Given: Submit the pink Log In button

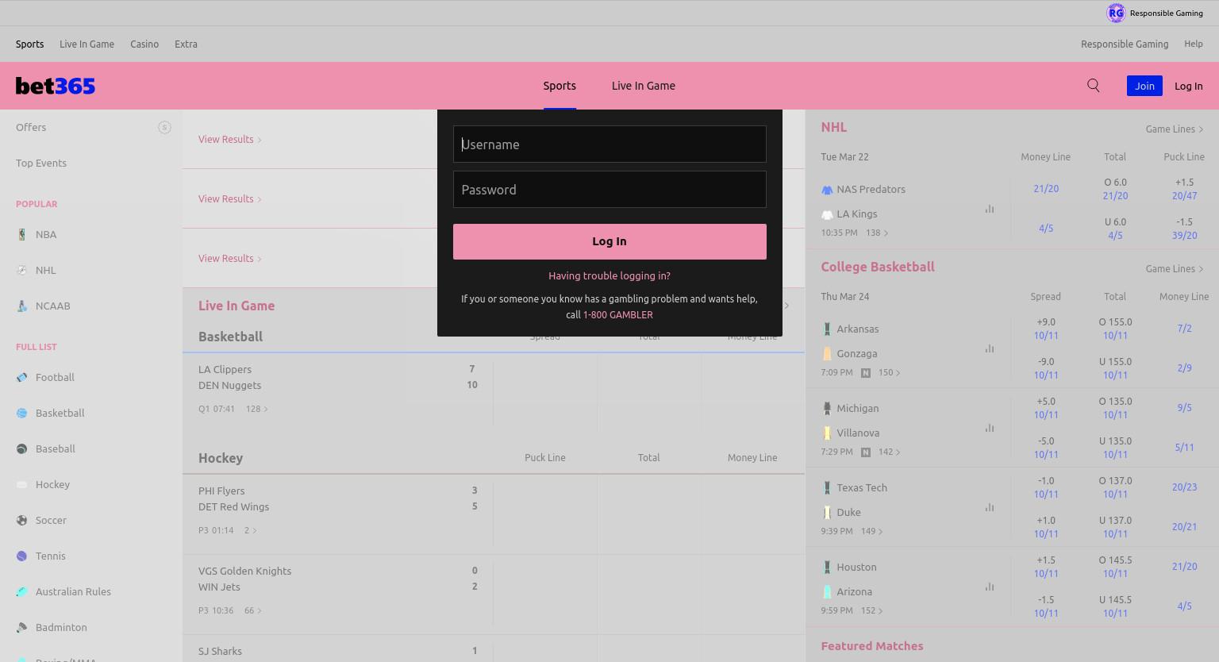Looking at the screenshot, I should tap(609, 241).
